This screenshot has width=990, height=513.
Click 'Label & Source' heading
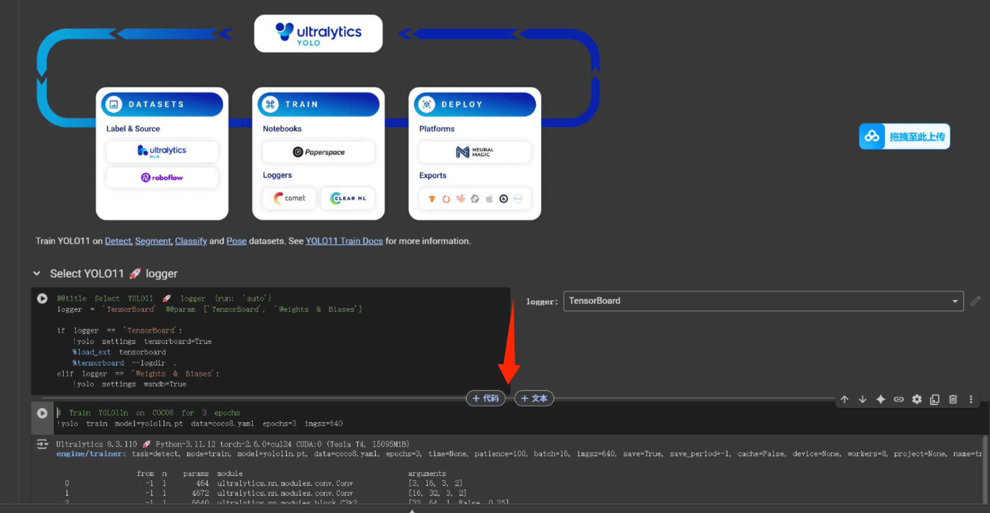(x=133, y=129)
